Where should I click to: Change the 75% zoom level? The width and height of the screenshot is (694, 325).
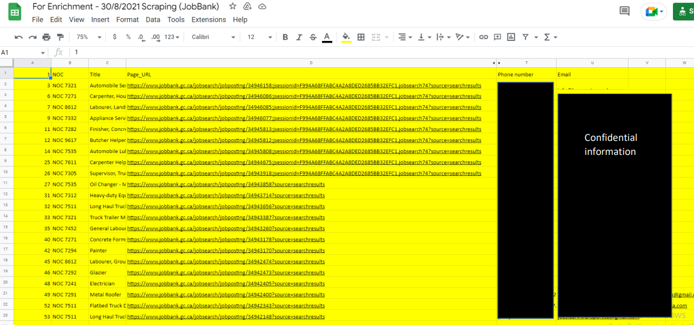88,37
